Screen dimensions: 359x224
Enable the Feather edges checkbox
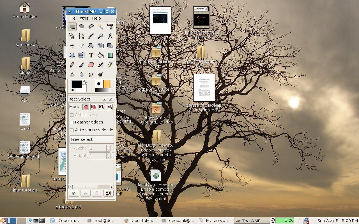click(x=72, y=122)
